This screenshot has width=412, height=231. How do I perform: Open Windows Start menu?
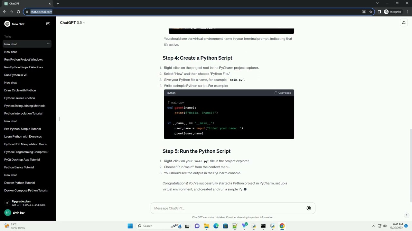(130, 226)
